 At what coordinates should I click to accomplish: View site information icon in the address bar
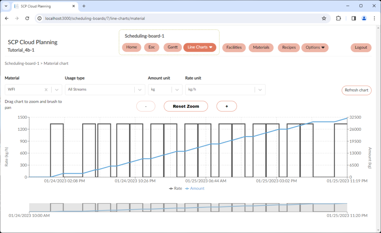pos(39,18)
